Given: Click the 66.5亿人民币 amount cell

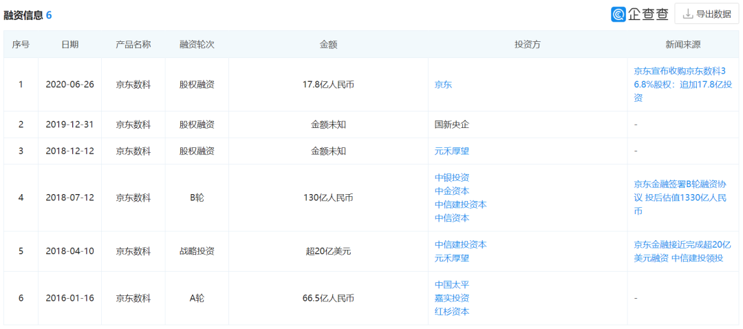Looking at the screenshot, I should click(x=328, y=298).
